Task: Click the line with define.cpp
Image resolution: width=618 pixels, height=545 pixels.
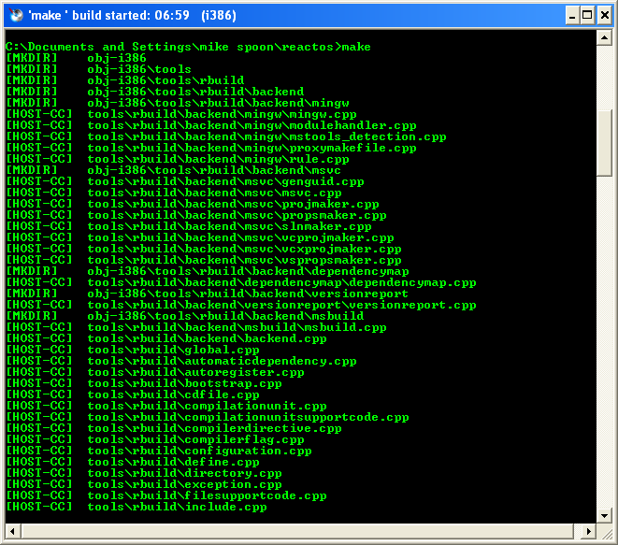Action: [x=133, y=462]
